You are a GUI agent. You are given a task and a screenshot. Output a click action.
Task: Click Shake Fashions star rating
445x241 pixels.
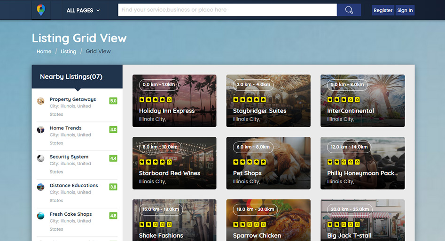tap(156, 224)
